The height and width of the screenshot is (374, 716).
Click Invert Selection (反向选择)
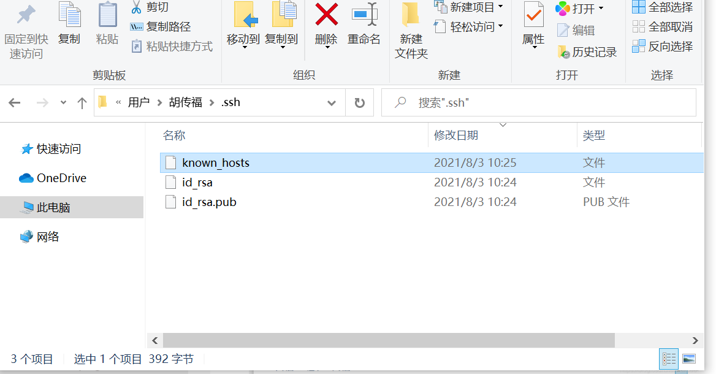click(x=663, y=46)
